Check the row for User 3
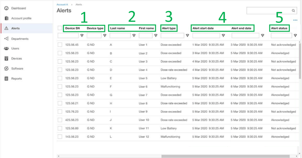The width and height of the screenshot is (302, 158). [60, 61]
